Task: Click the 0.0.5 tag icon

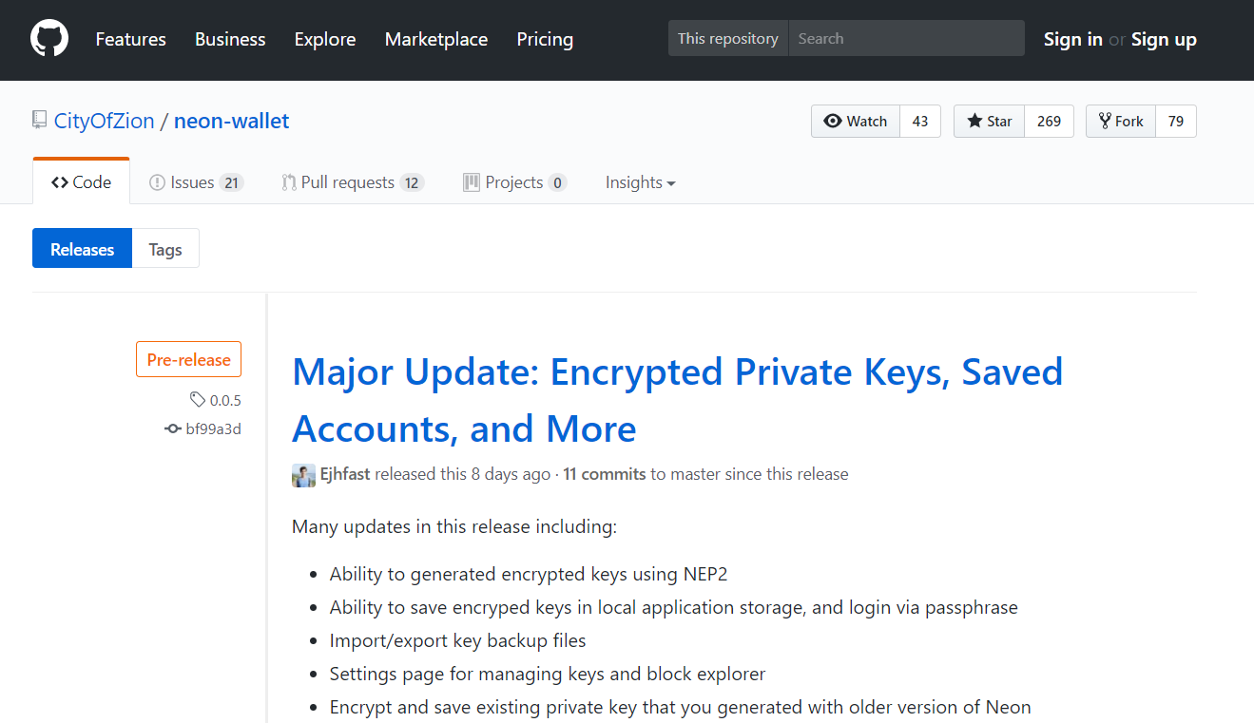Action: (197, 400)
